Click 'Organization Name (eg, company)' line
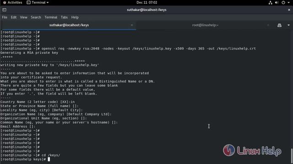Viewport: 293px width, 164px height. [x=56, y=114]
